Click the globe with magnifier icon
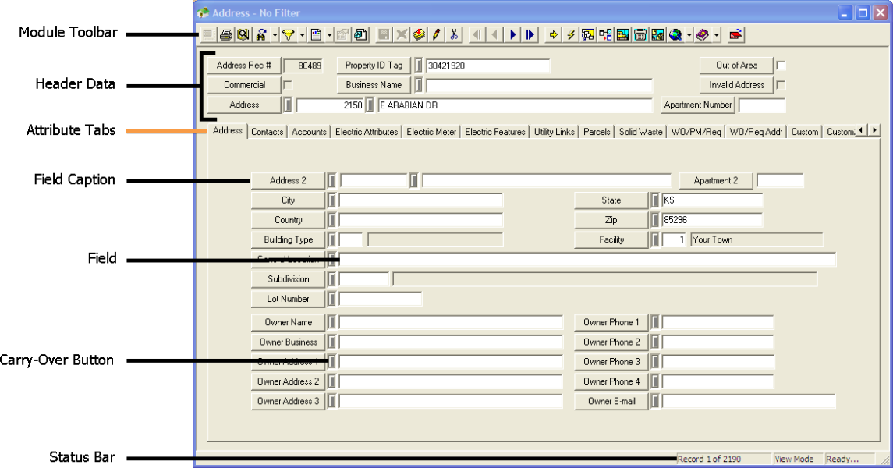This screenshot has height=468, width=893. pyautogui.click(x=675, y=35)
